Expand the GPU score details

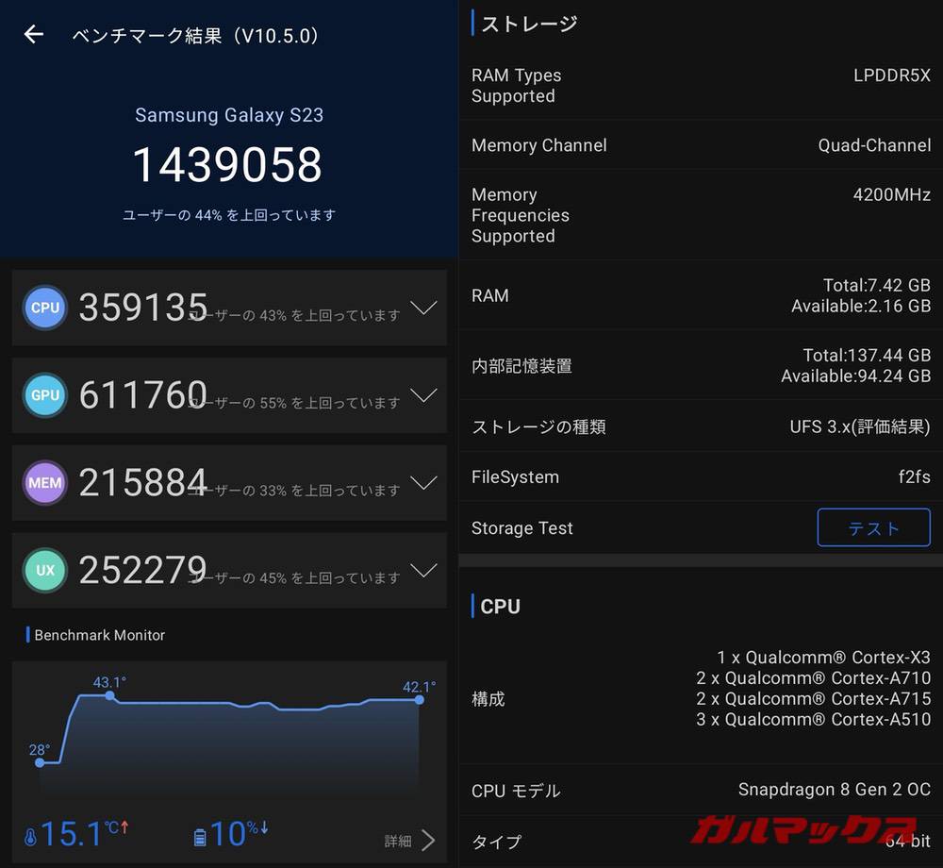424,395
